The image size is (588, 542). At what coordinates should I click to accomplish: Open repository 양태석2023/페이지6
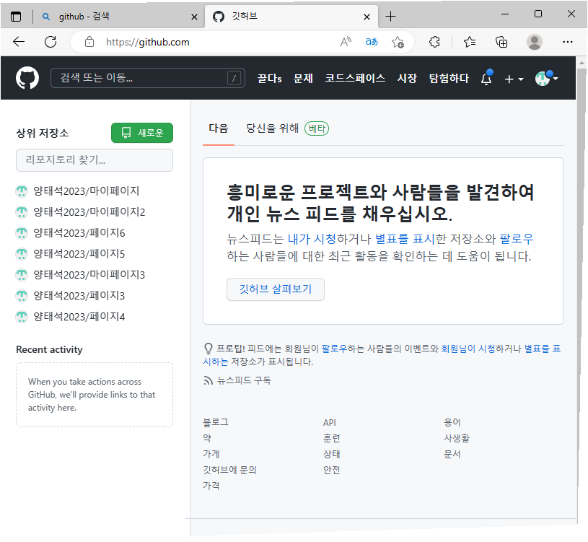(79, 233)
